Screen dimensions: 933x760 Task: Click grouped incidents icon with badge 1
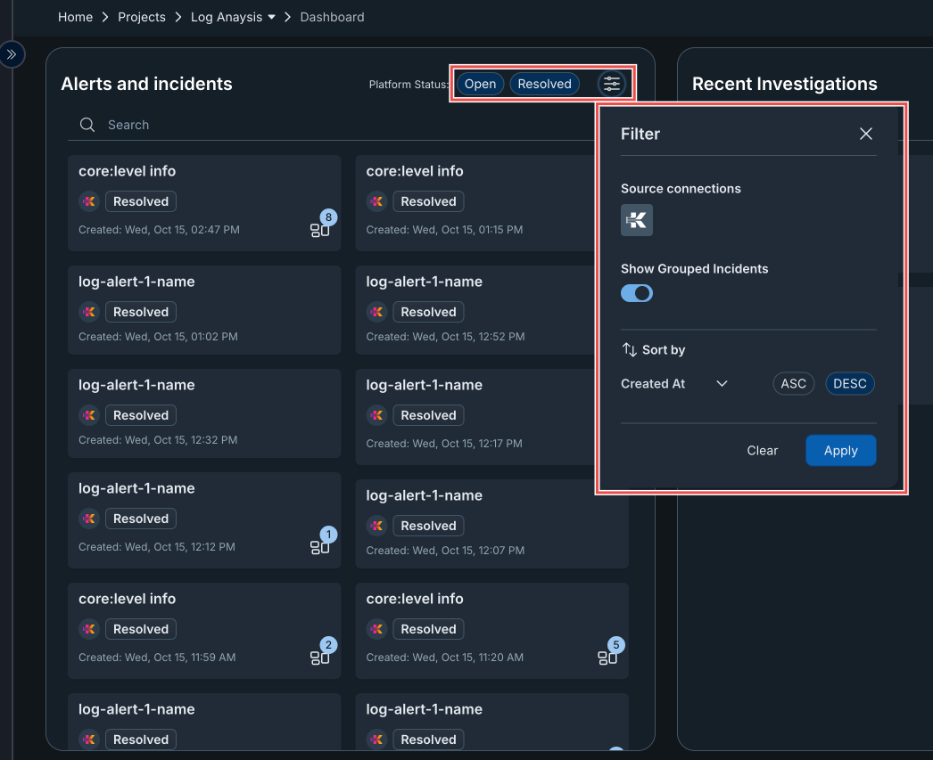coord(320,546)
